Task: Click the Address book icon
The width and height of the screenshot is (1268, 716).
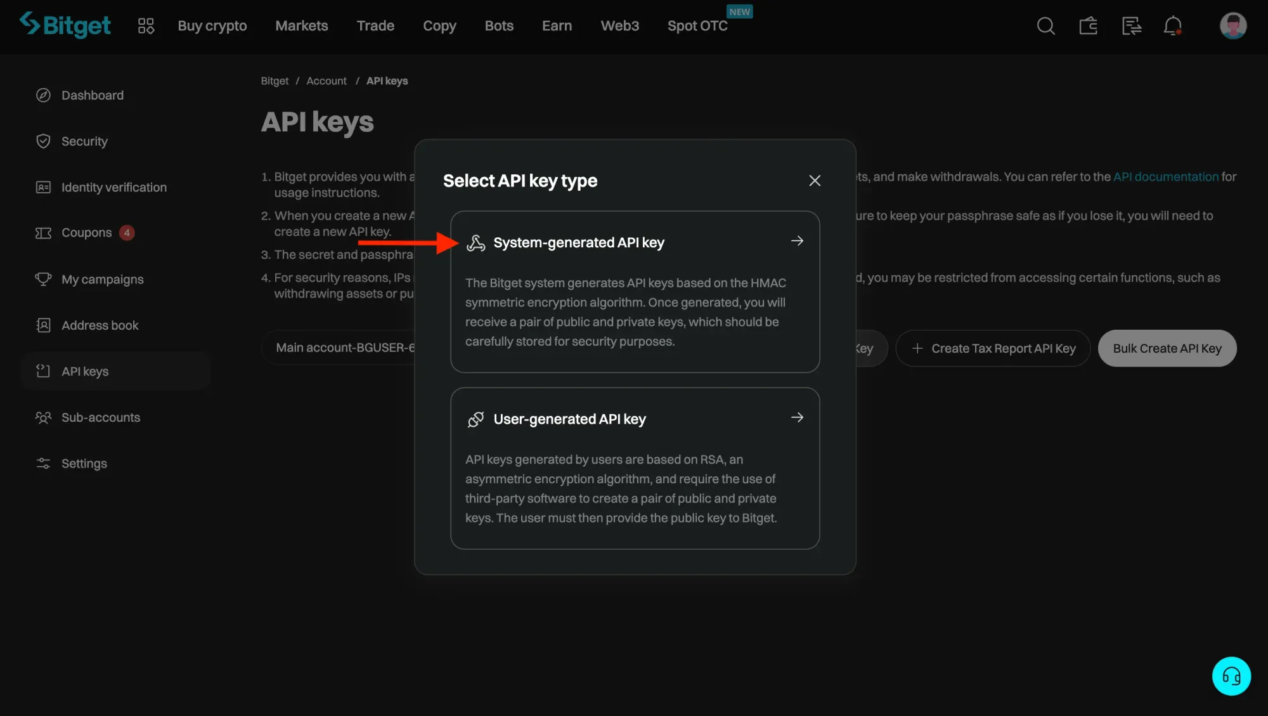Action: pos(43,325)
